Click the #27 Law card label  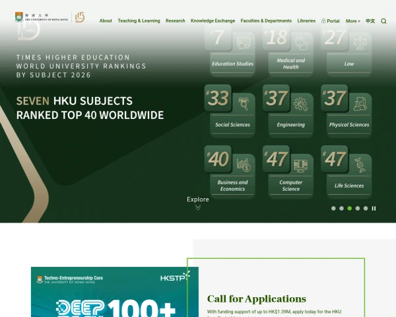[348, 63]
